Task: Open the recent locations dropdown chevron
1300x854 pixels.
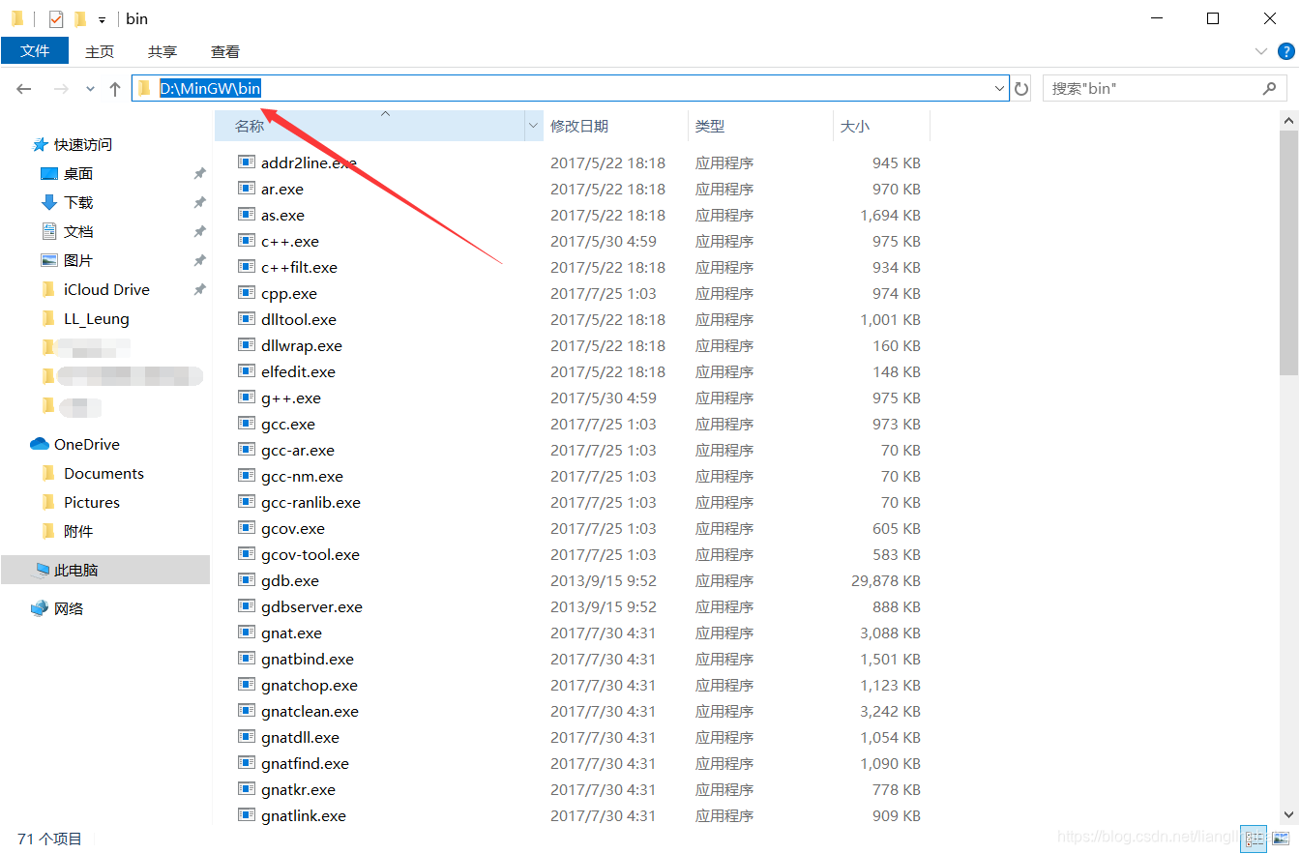Action: point(90,89)
